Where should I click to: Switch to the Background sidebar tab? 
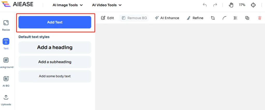click(x=6, y=62)
